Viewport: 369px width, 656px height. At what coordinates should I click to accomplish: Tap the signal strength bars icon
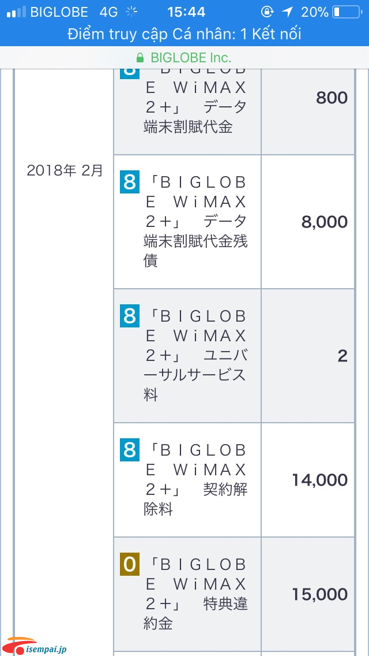(16, 12)
